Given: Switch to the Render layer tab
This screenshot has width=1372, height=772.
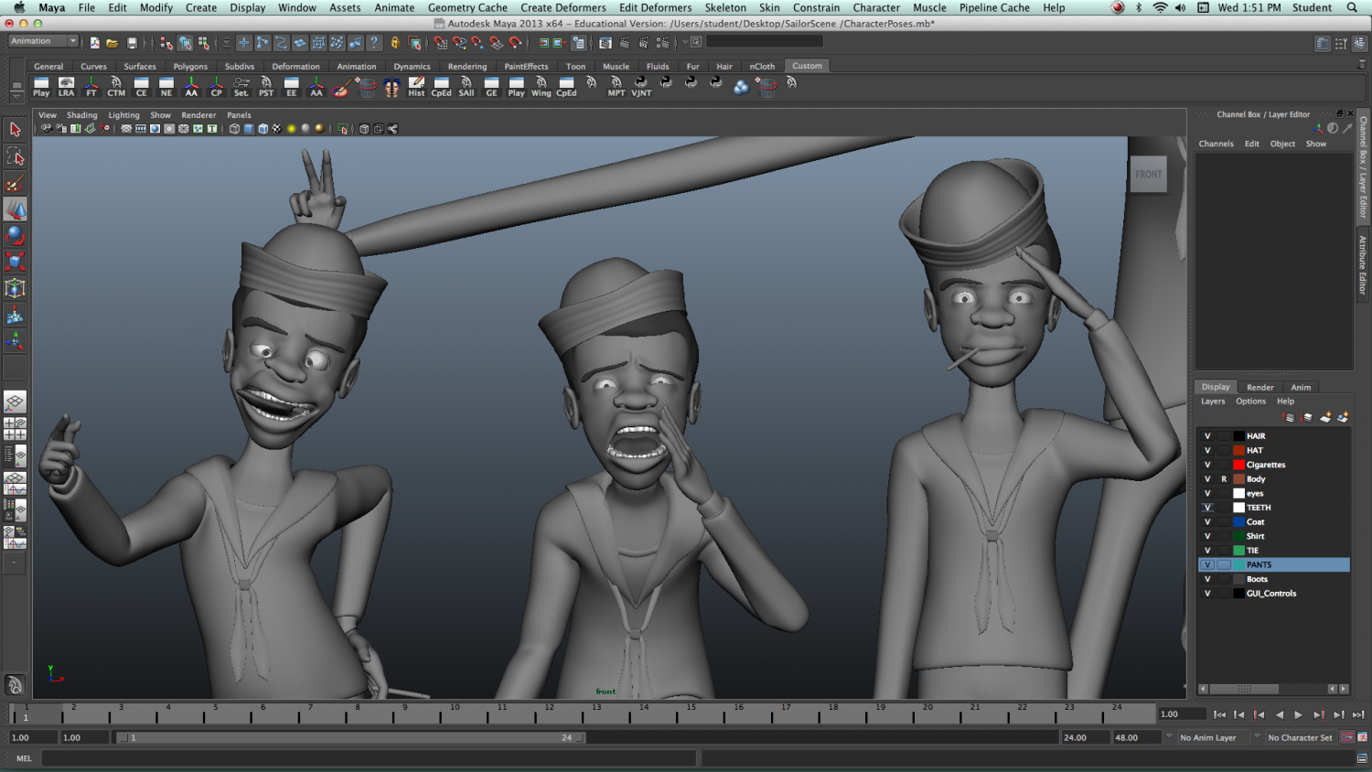Looking at the screenshot, I should 1259,387.
